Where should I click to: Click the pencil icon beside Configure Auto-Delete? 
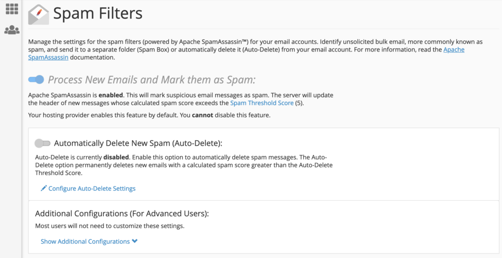coord(44,188)
